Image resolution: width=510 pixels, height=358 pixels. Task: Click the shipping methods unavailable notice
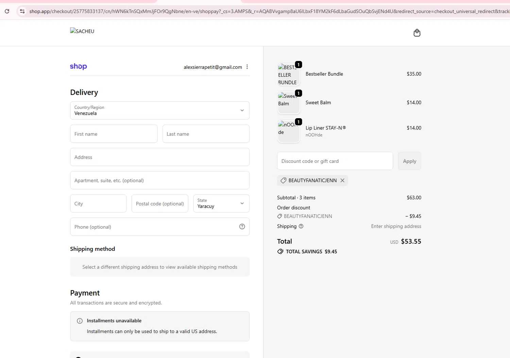tap(160, 267)
